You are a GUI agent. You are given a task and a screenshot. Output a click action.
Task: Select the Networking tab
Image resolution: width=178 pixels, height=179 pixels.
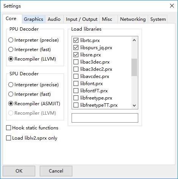click(133, 19)
